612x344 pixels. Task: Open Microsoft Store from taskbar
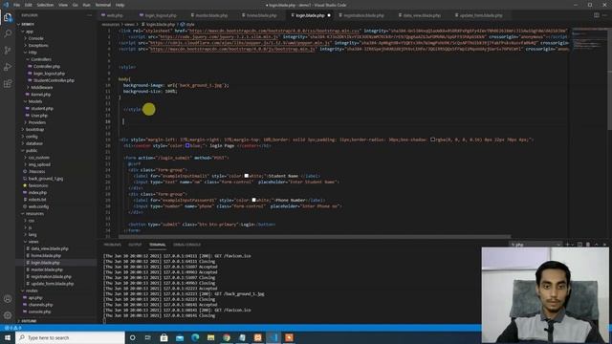point(164,337)
